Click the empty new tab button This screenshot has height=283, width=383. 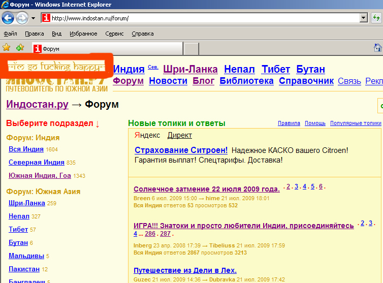(191, 49)
